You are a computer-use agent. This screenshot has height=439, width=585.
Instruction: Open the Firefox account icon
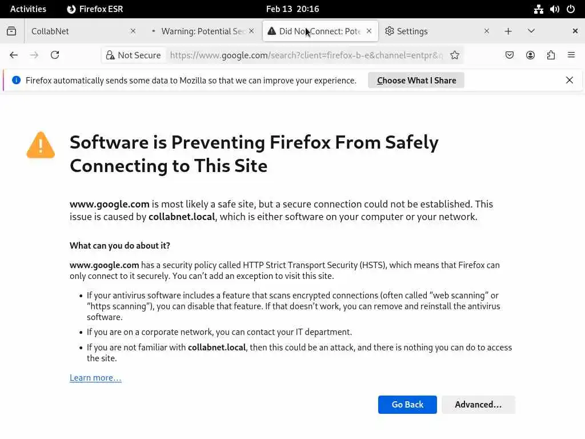pyautogui.click(x=530, y=55)
